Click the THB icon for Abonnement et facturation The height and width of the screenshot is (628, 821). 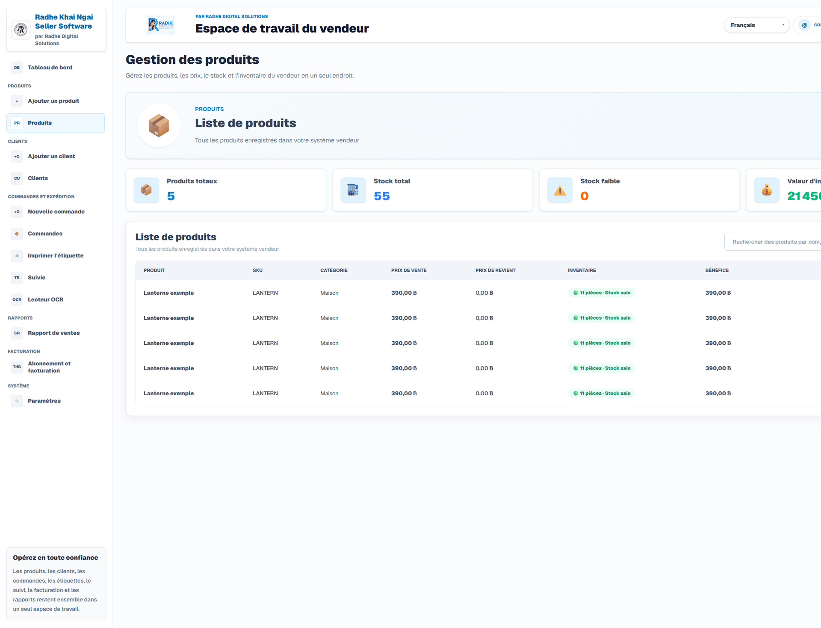click(x=17, y=367)
